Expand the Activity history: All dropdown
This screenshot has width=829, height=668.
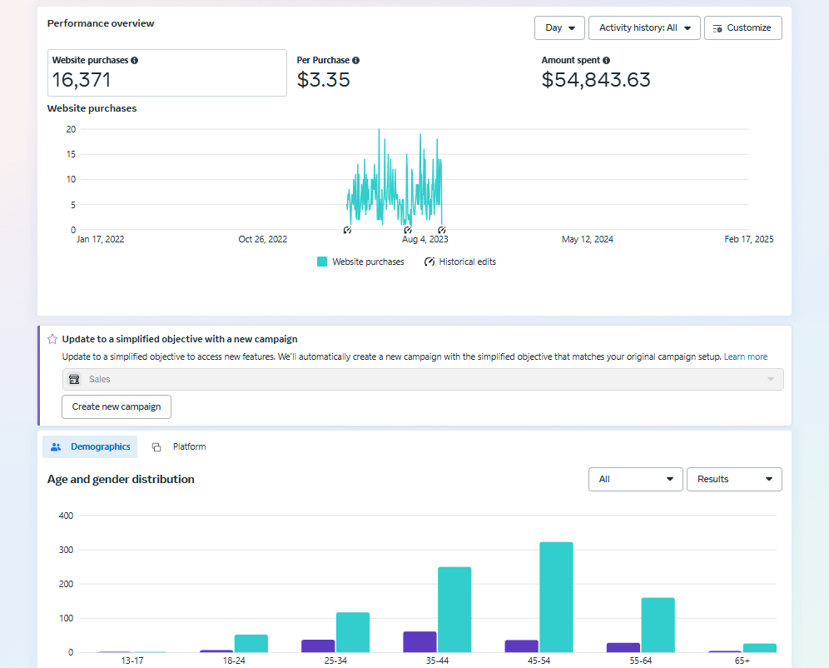point(644,27)
